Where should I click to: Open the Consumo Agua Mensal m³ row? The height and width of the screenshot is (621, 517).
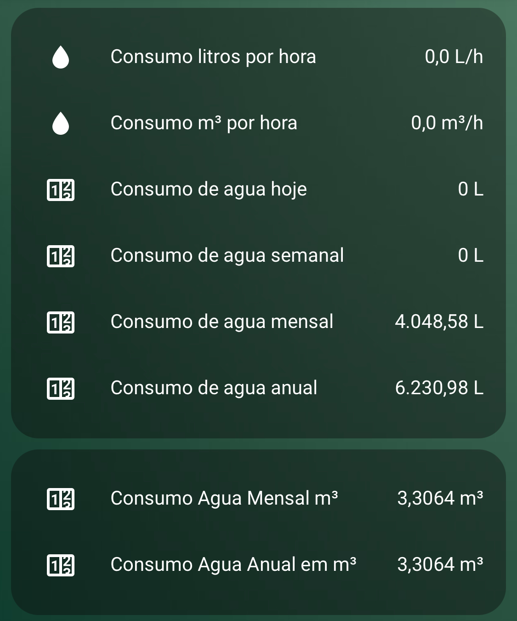(258, 499)
